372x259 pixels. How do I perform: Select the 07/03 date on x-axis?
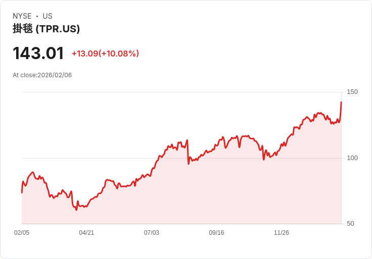[152, 233]
